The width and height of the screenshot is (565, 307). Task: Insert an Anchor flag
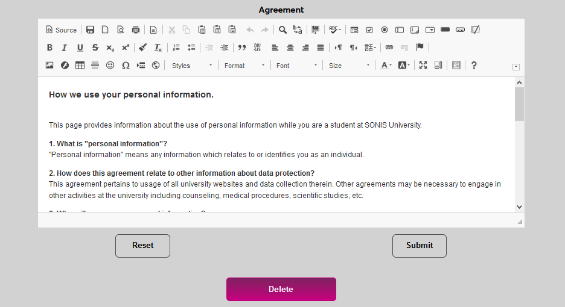(420, 48)
